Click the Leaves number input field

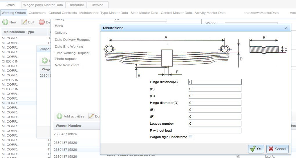[215, 124]
